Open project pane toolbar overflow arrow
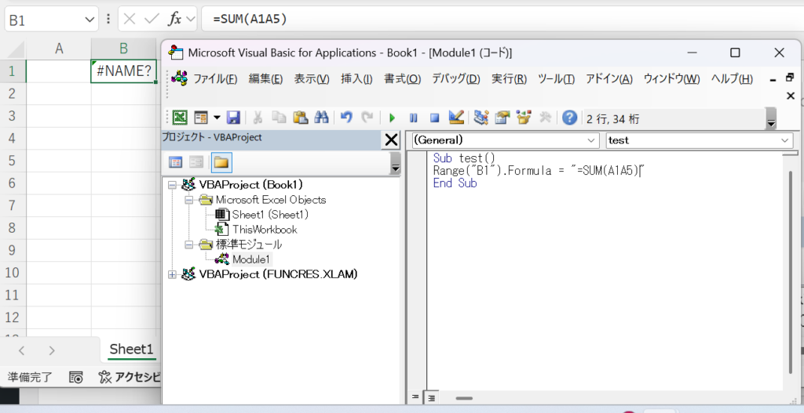This screenshot has height=413, width=804. coord(396,163)
